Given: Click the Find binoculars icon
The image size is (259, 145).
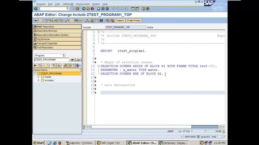Looking at the screenshot, I should [x=103, y=9].
